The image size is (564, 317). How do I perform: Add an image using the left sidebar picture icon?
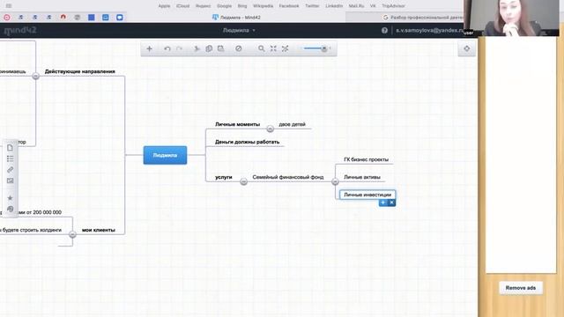pos(10,181)
